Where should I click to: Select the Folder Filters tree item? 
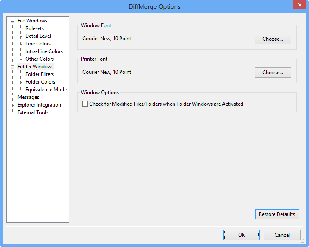(39, 74)
